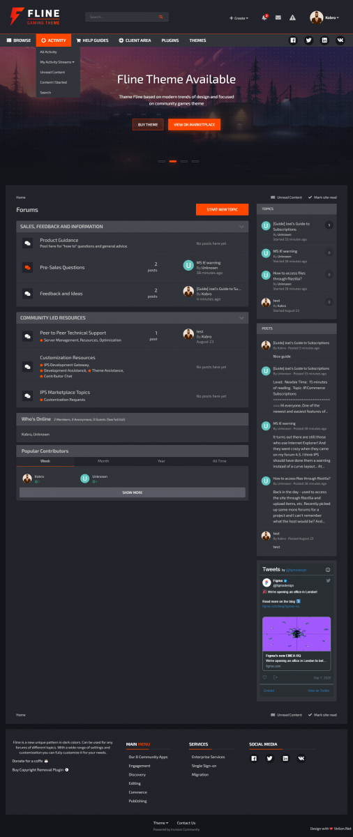The width and height of the screenshot is (353, 837).
Task: Open the Create dropdown menu
Action: pos(239,17)
